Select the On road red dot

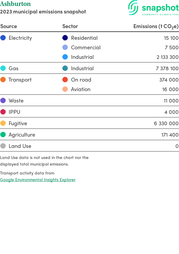click(x=65, y=80)
